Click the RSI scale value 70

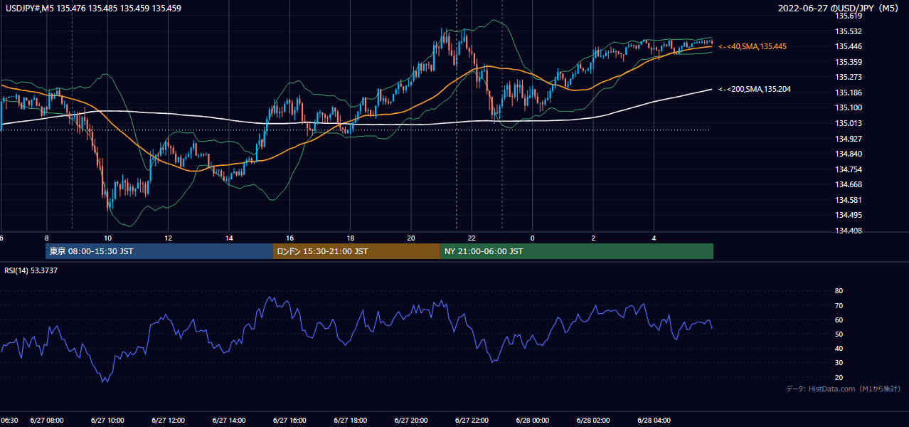click(x=839, y=305)
